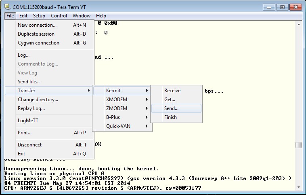Click the Tera Term title bar icon
Image resolution: width=306 pixels, height=195 pixels.
(x=7, y=7)
